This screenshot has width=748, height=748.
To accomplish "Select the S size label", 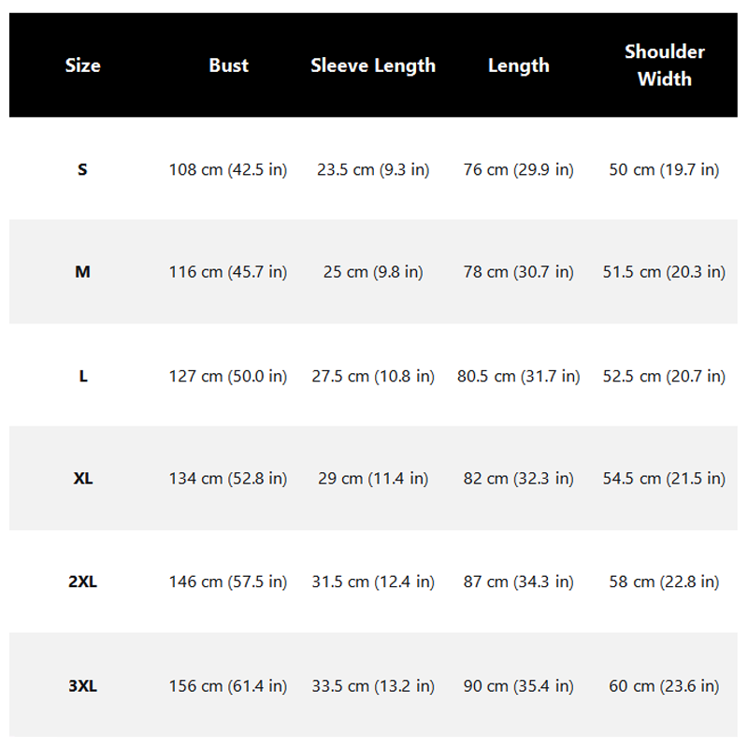I will [x=82, y=169].
